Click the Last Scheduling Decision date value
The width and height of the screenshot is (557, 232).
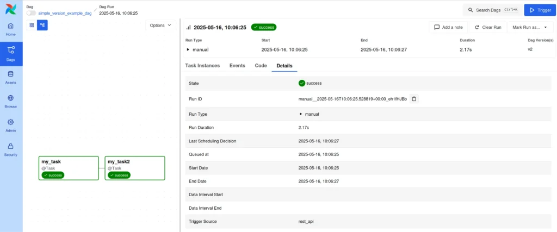(319, 141)
